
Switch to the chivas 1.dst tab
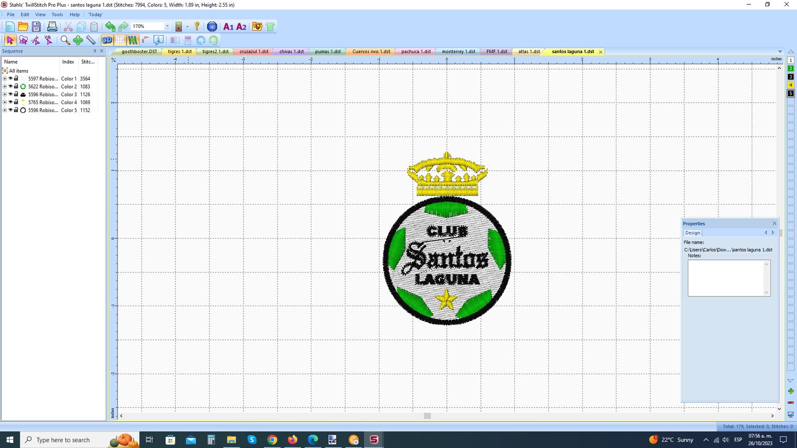[292, 52]
